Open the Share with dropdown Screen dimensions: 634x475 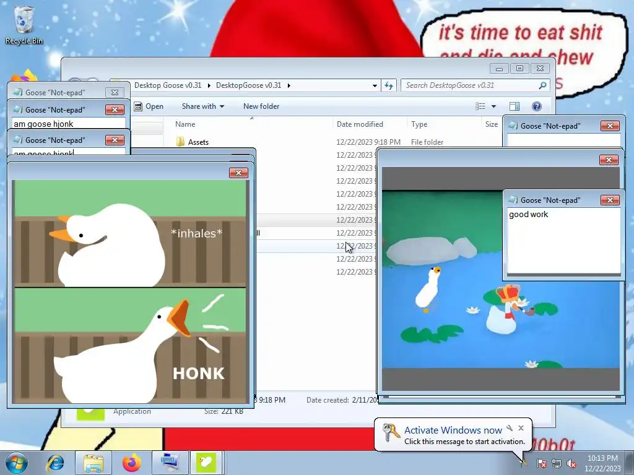[x=203, y=106]
